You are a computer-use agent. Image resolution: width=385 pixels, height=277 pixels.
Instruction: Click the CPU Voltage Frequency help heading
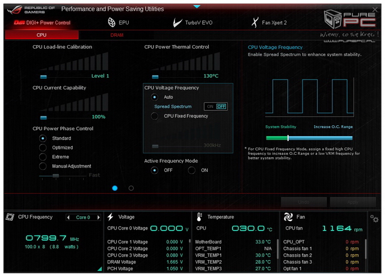275,47
